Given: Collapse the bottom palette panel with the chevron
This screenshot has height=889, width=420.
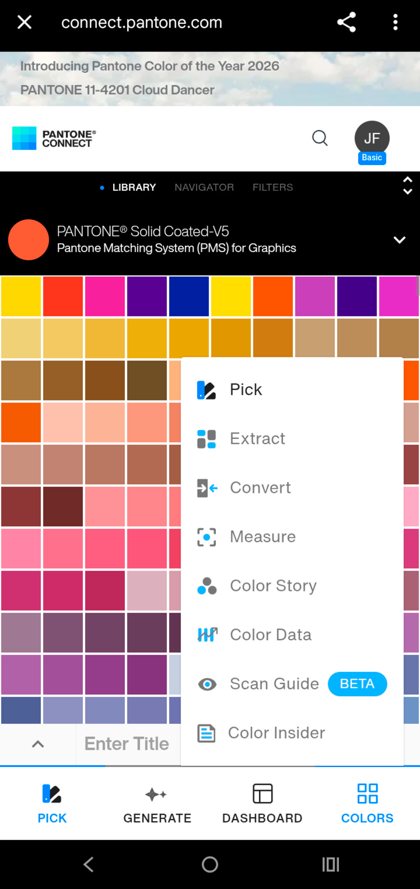Looking at the screenshot, I should (38, 744).
